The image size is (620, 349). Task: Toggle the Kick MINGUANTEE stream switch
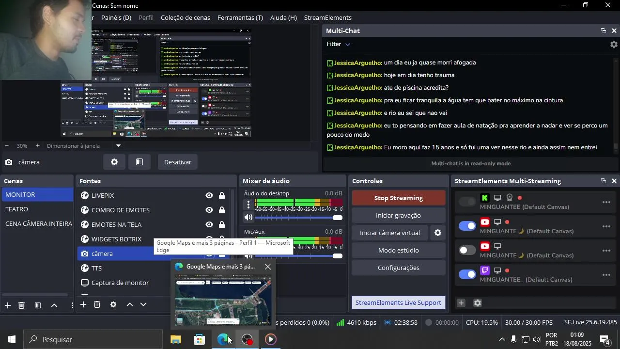tap(467, 202)
